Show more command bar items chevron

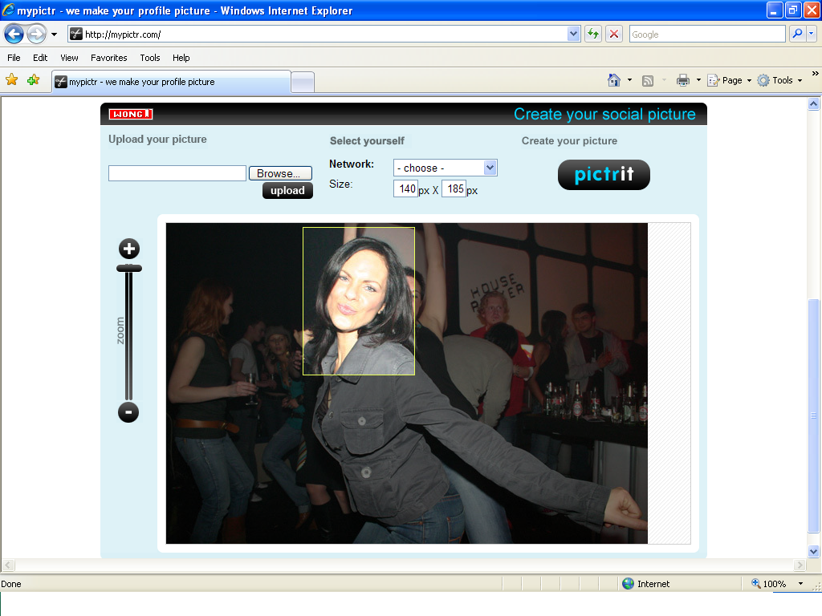click(816, 74)
